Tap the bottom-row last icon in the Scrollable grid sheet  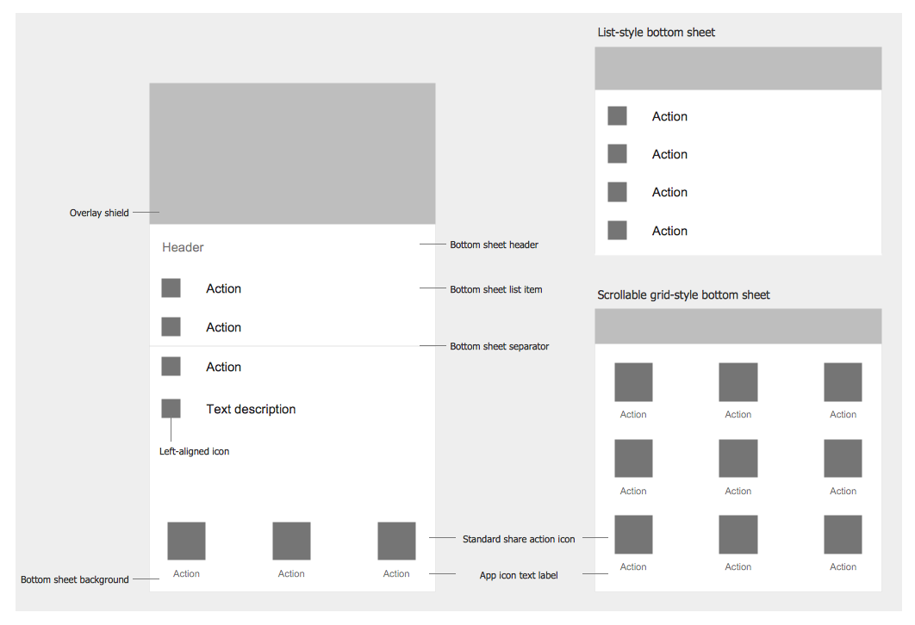tap(843, 534)
